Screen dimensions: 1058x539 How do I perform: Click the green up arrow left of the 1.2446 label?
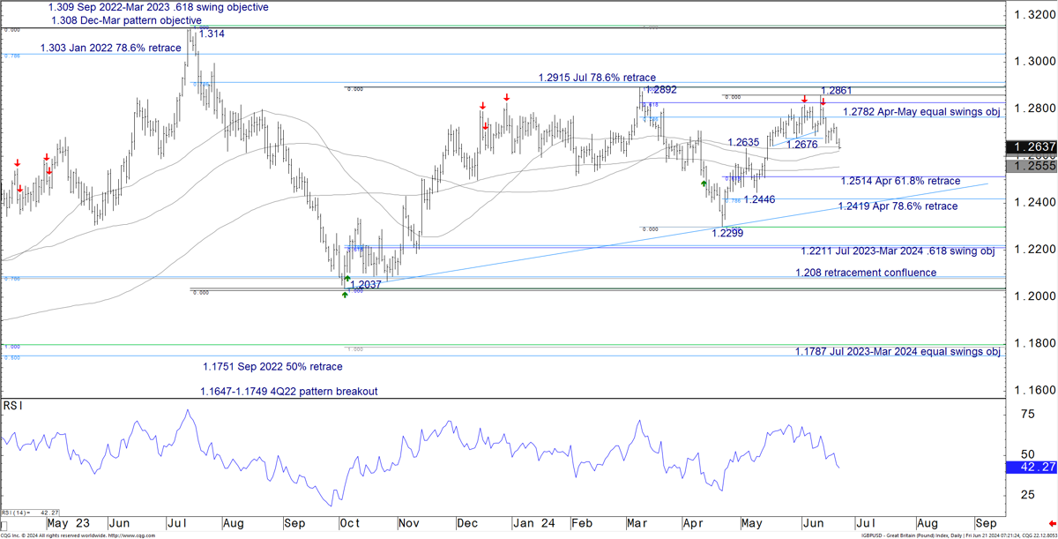tap(703, 183)
